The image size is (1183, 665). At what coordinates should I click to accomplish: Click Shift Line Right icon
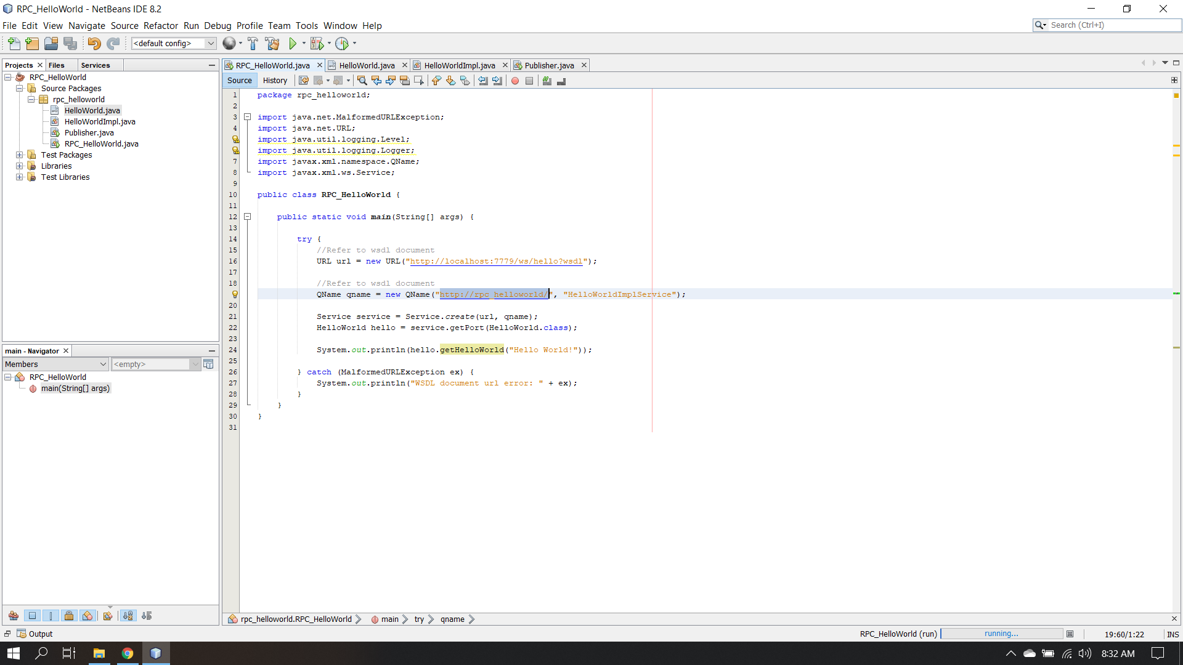[497, 81]
